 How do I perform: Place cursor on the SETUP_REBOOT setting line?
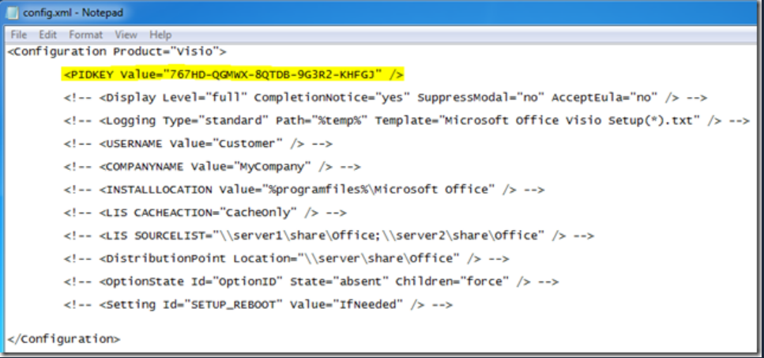[x=258, y=304]
